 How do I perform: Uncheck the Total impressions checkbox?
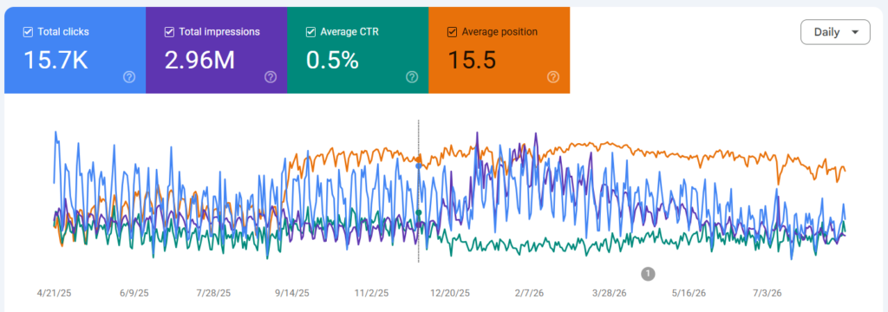coord(169,32)
